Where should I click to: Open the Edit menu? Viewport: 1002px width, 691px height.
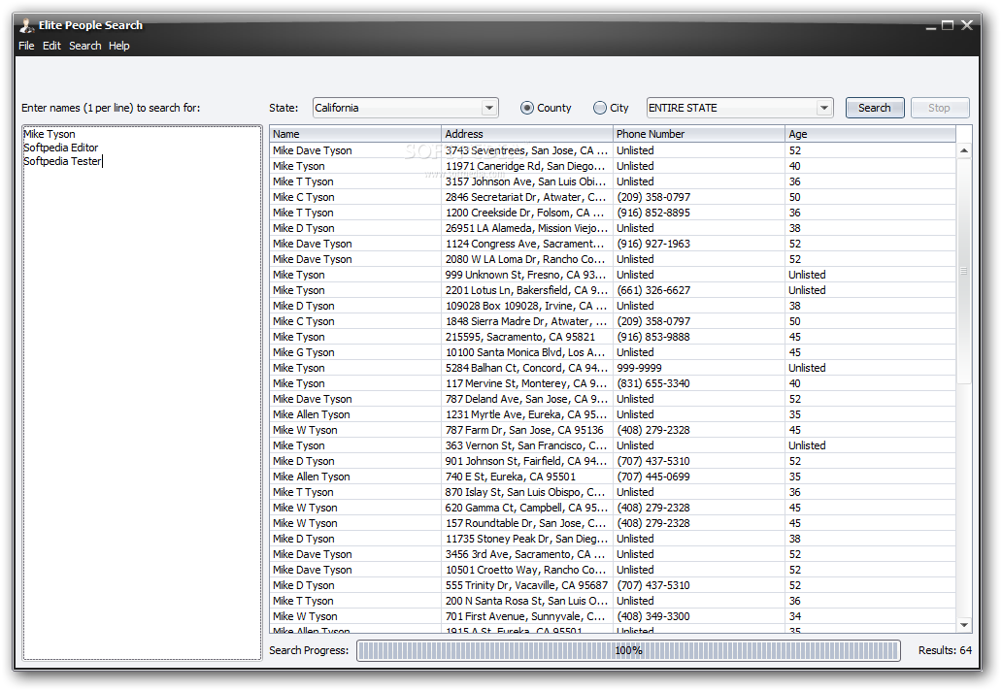tap(51, 46)
